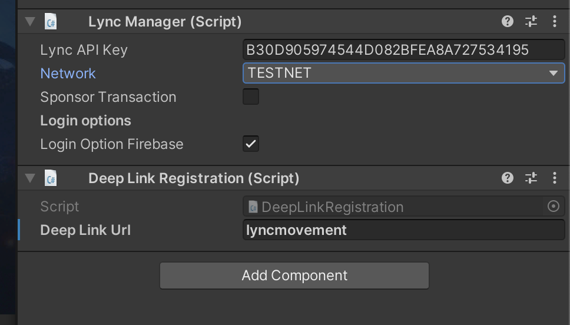Enable the Sponsor Transaction checkbox
Viewport: 570px width, 325px height.
pyautogui.click(x=251, y=97)
